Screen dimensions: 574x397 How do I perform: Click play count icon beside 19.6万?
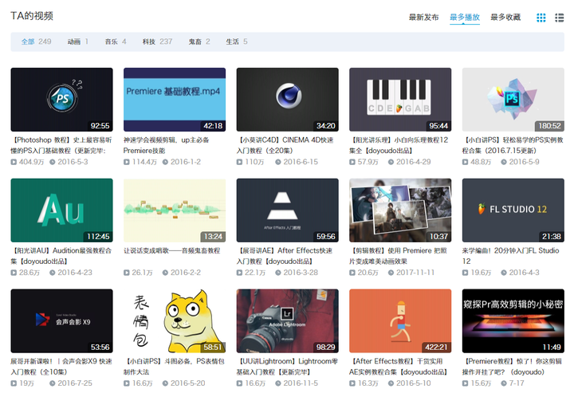click(466, 273)
